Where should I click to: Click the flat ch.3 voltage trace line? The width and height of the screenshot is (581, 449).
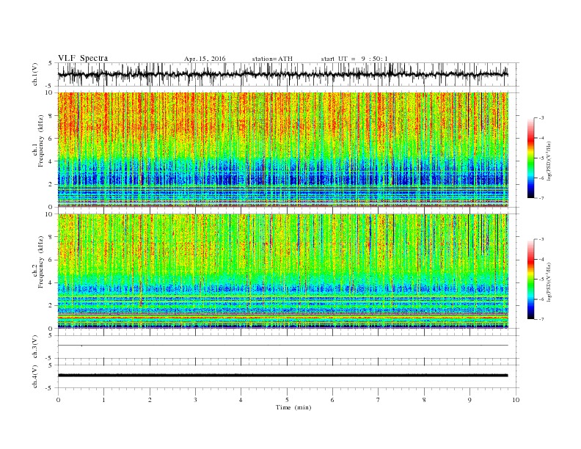pyautogui.click(x=283, y=346)
